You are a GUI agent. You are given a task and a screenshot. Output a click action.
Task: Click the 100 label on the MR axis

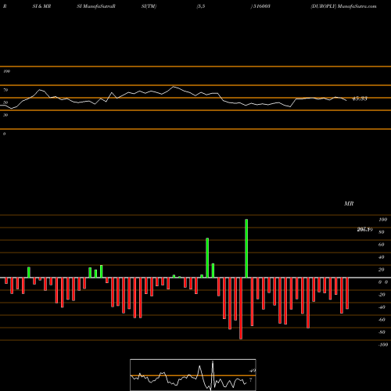[382, 220]
